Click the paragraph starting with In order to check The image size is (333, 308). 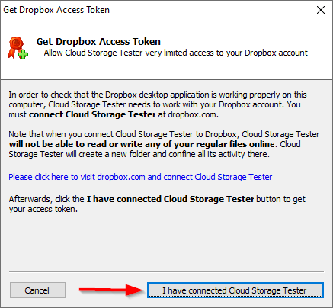tap(158, 104)
